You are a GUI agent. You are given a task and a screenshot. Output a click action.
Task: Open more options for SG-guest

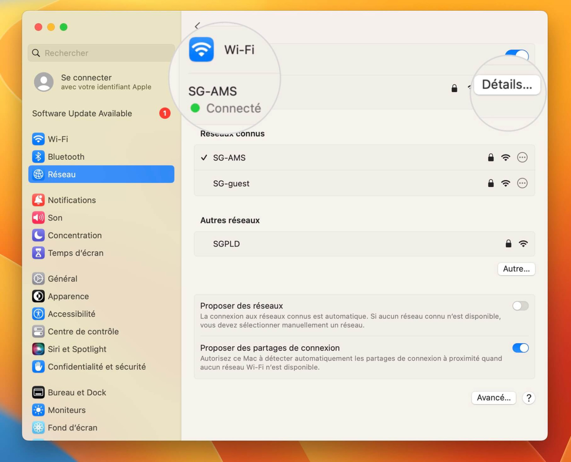[522, 183]
